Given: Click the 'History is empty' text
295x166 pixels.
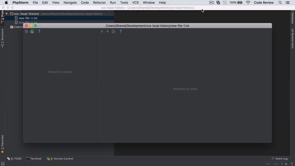Looking at the screenshot, I should [60, 72].
